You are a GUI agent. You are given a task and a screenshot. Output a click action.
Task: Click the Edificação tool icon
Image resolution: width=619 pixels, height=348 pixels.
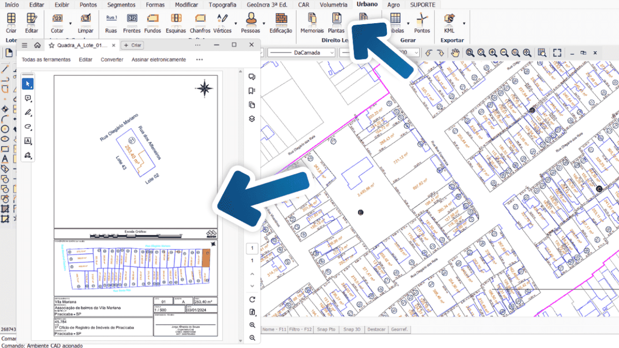[x=281, y=19]
